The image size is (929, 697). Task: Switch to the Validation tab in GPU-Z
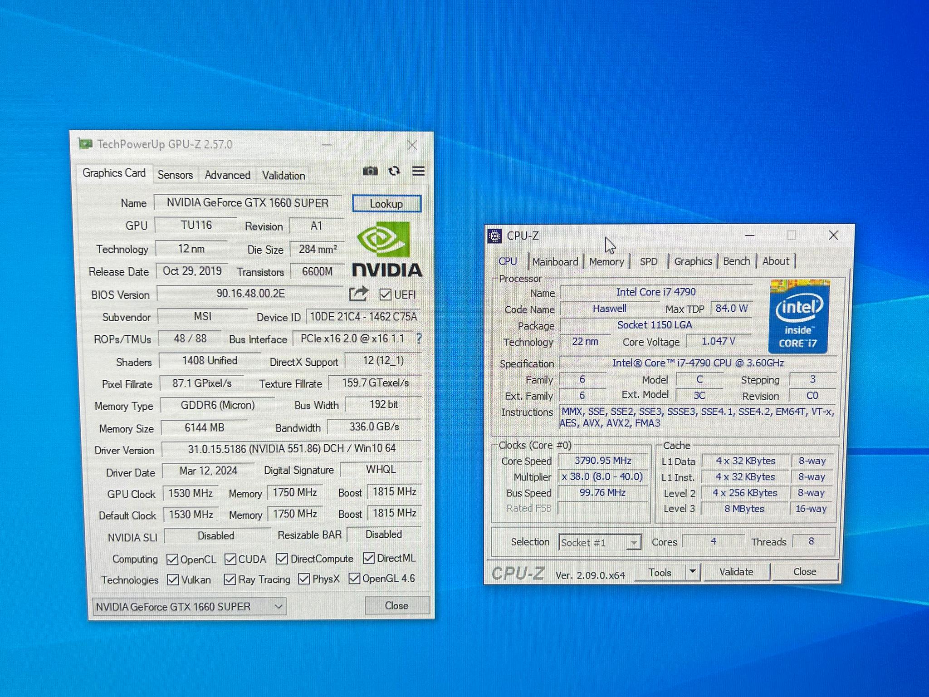[284, 175]
